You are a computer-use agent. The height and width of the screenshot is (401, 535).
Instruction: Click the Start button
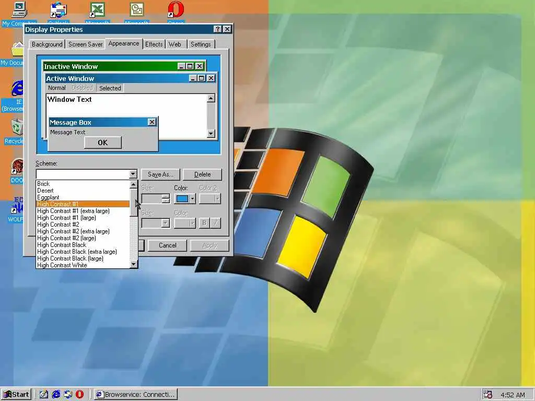pos(16,395)
